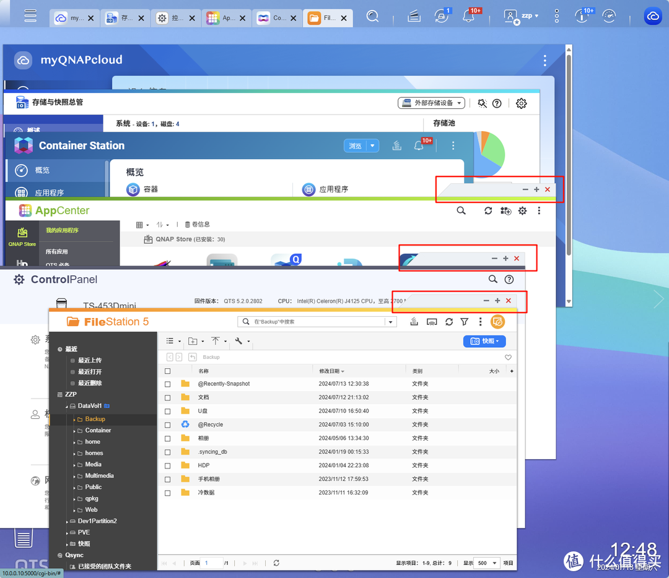Tick the checkbox beside the HDP folder
The height and width of the screenshot is (578, 669).
click(168, 465)
